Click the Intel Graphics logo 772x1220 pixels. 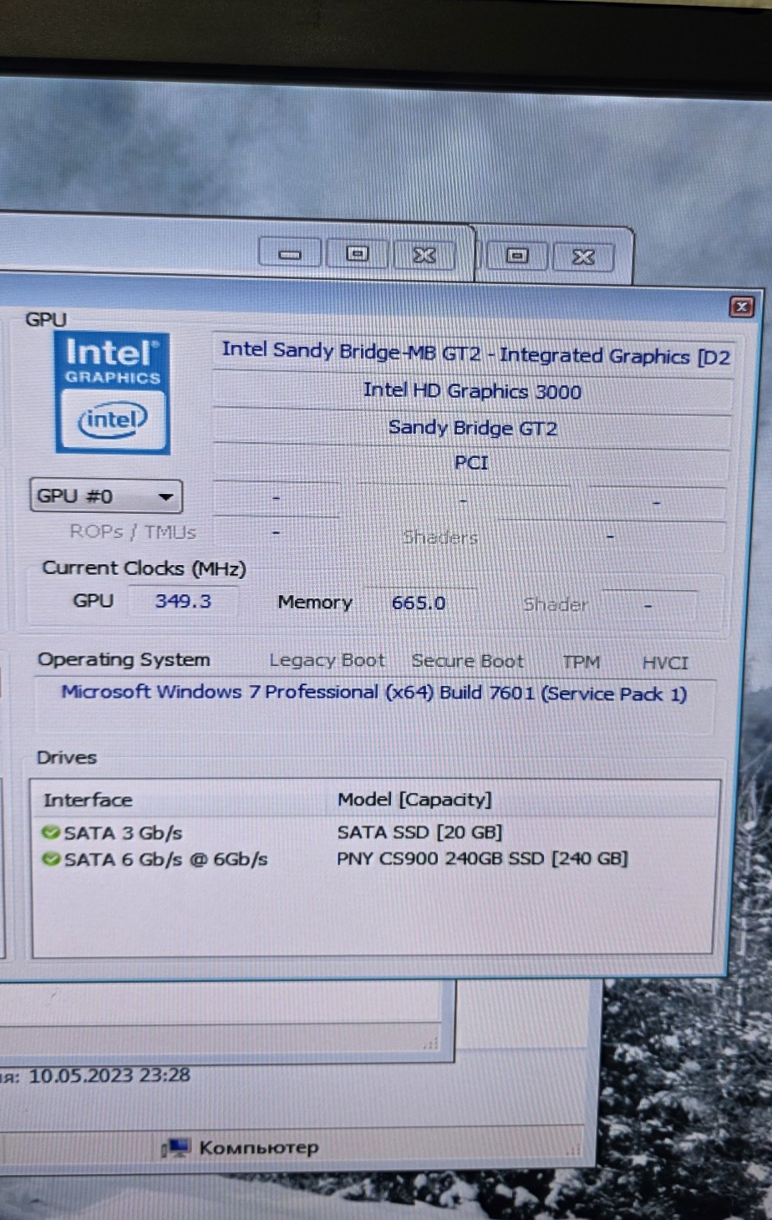[x=113, y=393]
